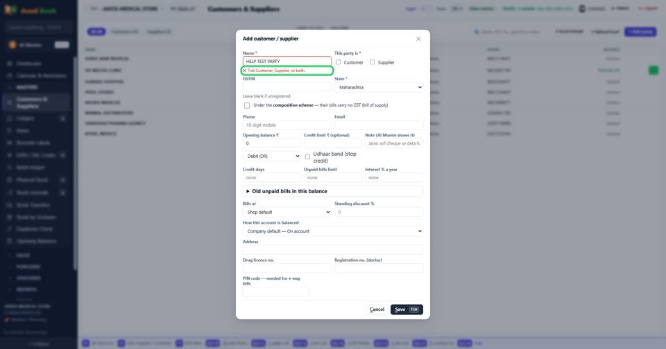Select the All filter pill in background list

point(96,32)
